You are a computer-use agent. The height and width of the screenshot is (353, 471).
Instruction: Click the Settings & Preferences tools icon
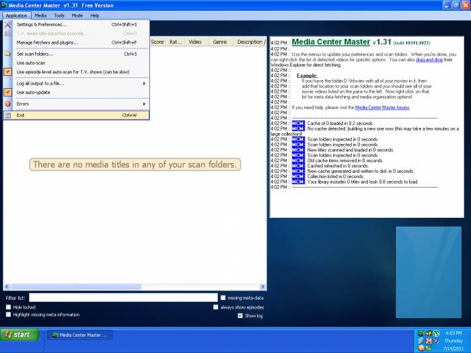(8, 25)
